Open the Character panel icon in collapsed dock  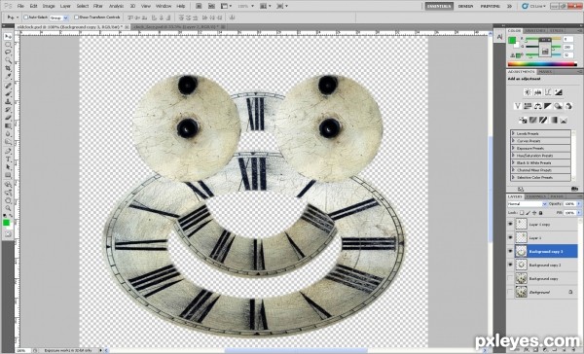[x=499, y=37]
